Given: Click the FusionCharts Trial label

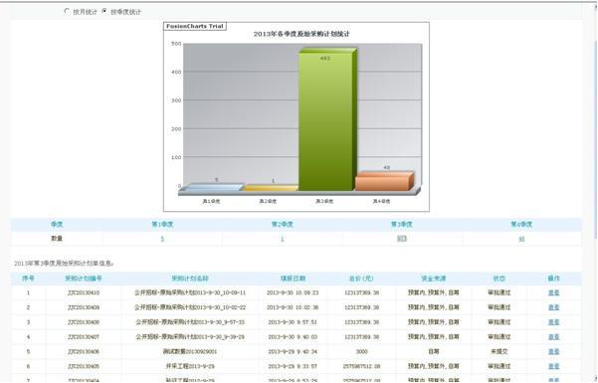Looking at the screenshot, I should pos(195,26).
